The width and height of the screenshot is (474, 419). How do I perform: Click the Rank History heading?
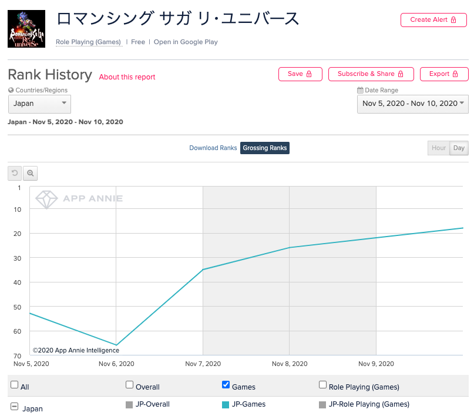(50, 75)
